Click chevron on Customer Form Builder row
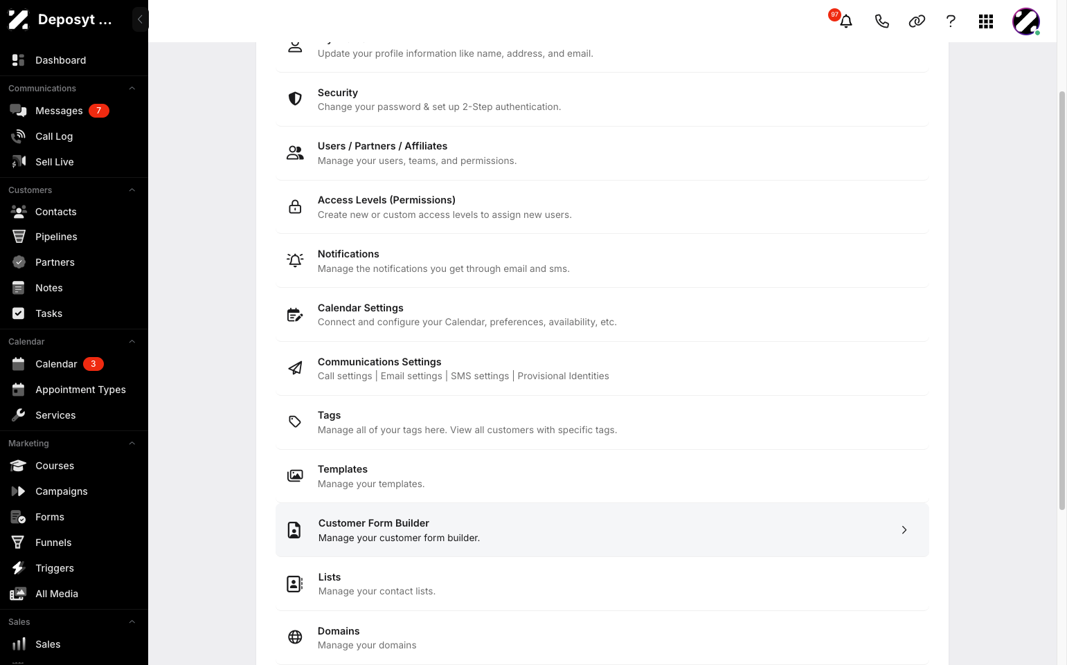The image size is (1067, 665). (x=904, y=530)
